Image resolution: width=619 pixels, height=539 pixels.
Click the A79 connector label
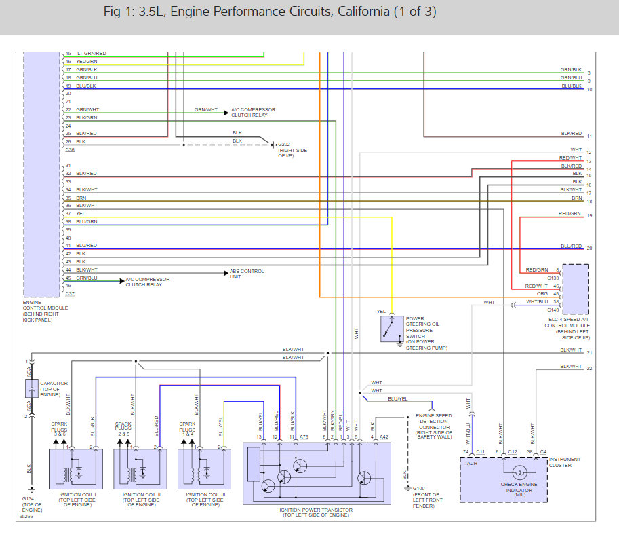(304, 437)
